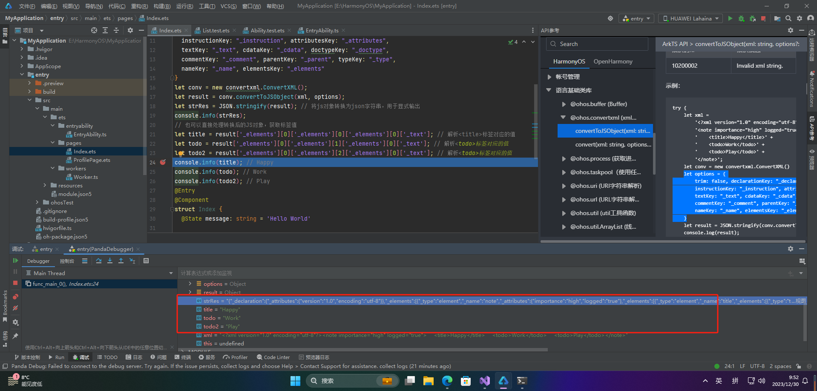Resume program in debugger panel

coord(15,261)
